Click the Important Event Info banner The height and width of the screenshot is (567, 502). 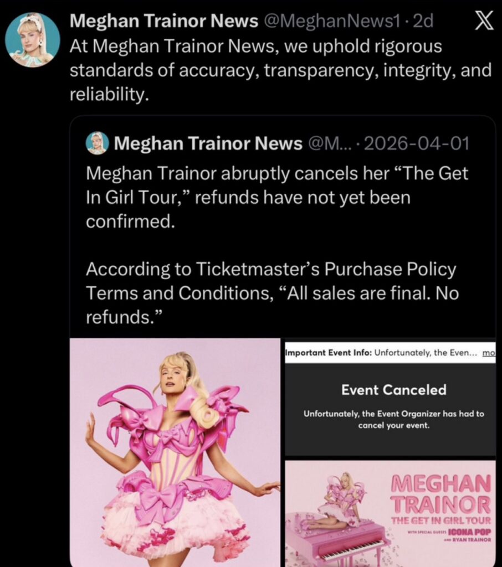[x=390, y=353]
